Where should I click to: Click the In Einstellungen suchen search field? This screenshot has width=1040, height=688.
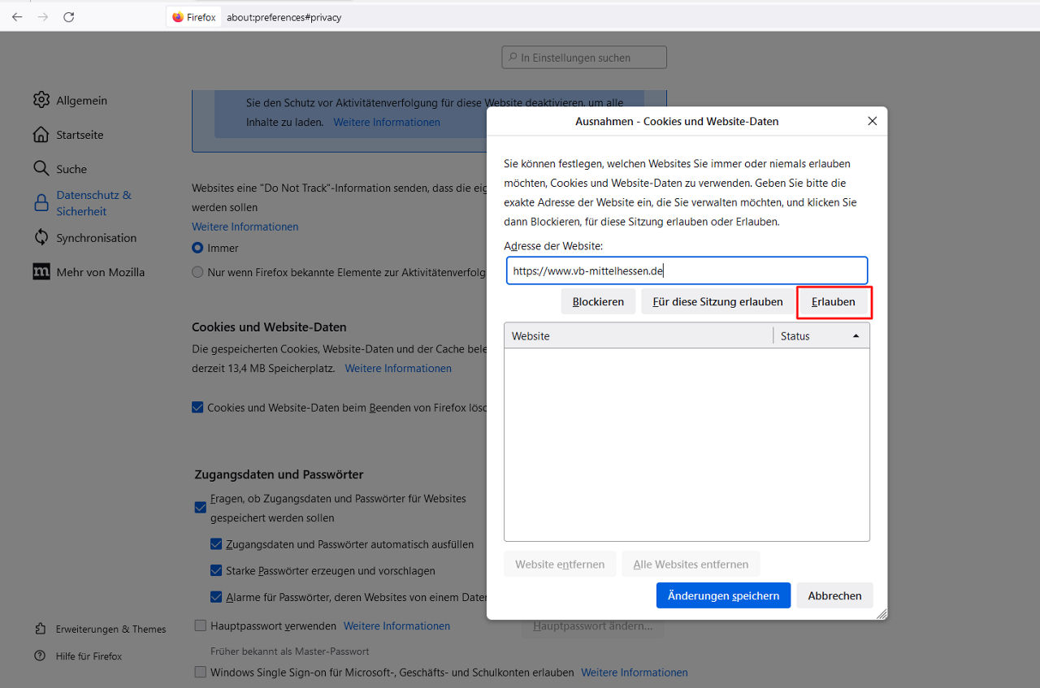coord(583,57)
